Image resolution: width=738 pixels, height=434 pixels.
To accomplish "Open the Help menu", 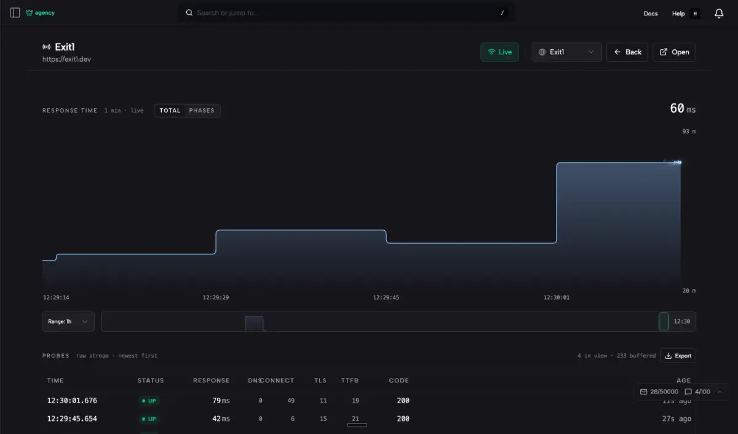I will (678, 14).
